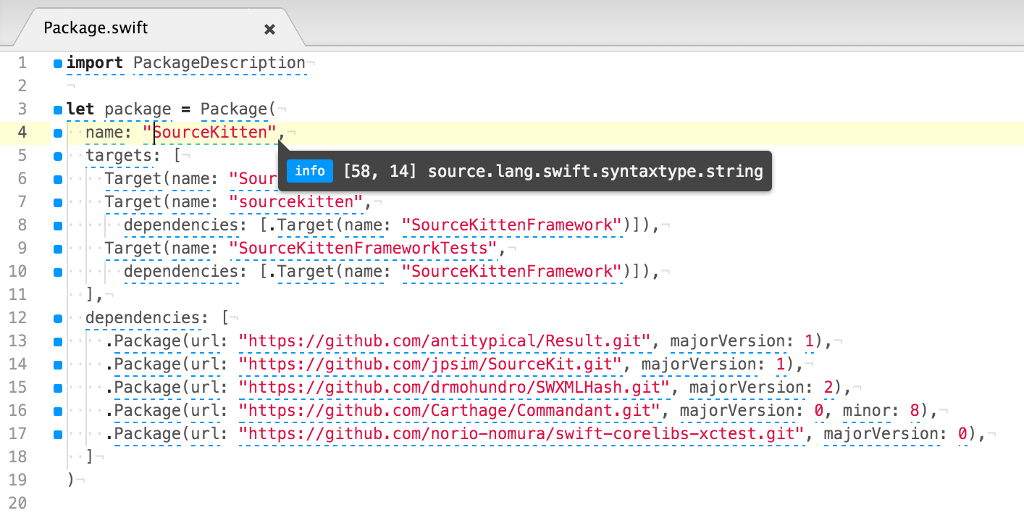Click .Package(url: on line 14
The height and width of the screenshot is (513, 1024).
click(x=167, y=364)
